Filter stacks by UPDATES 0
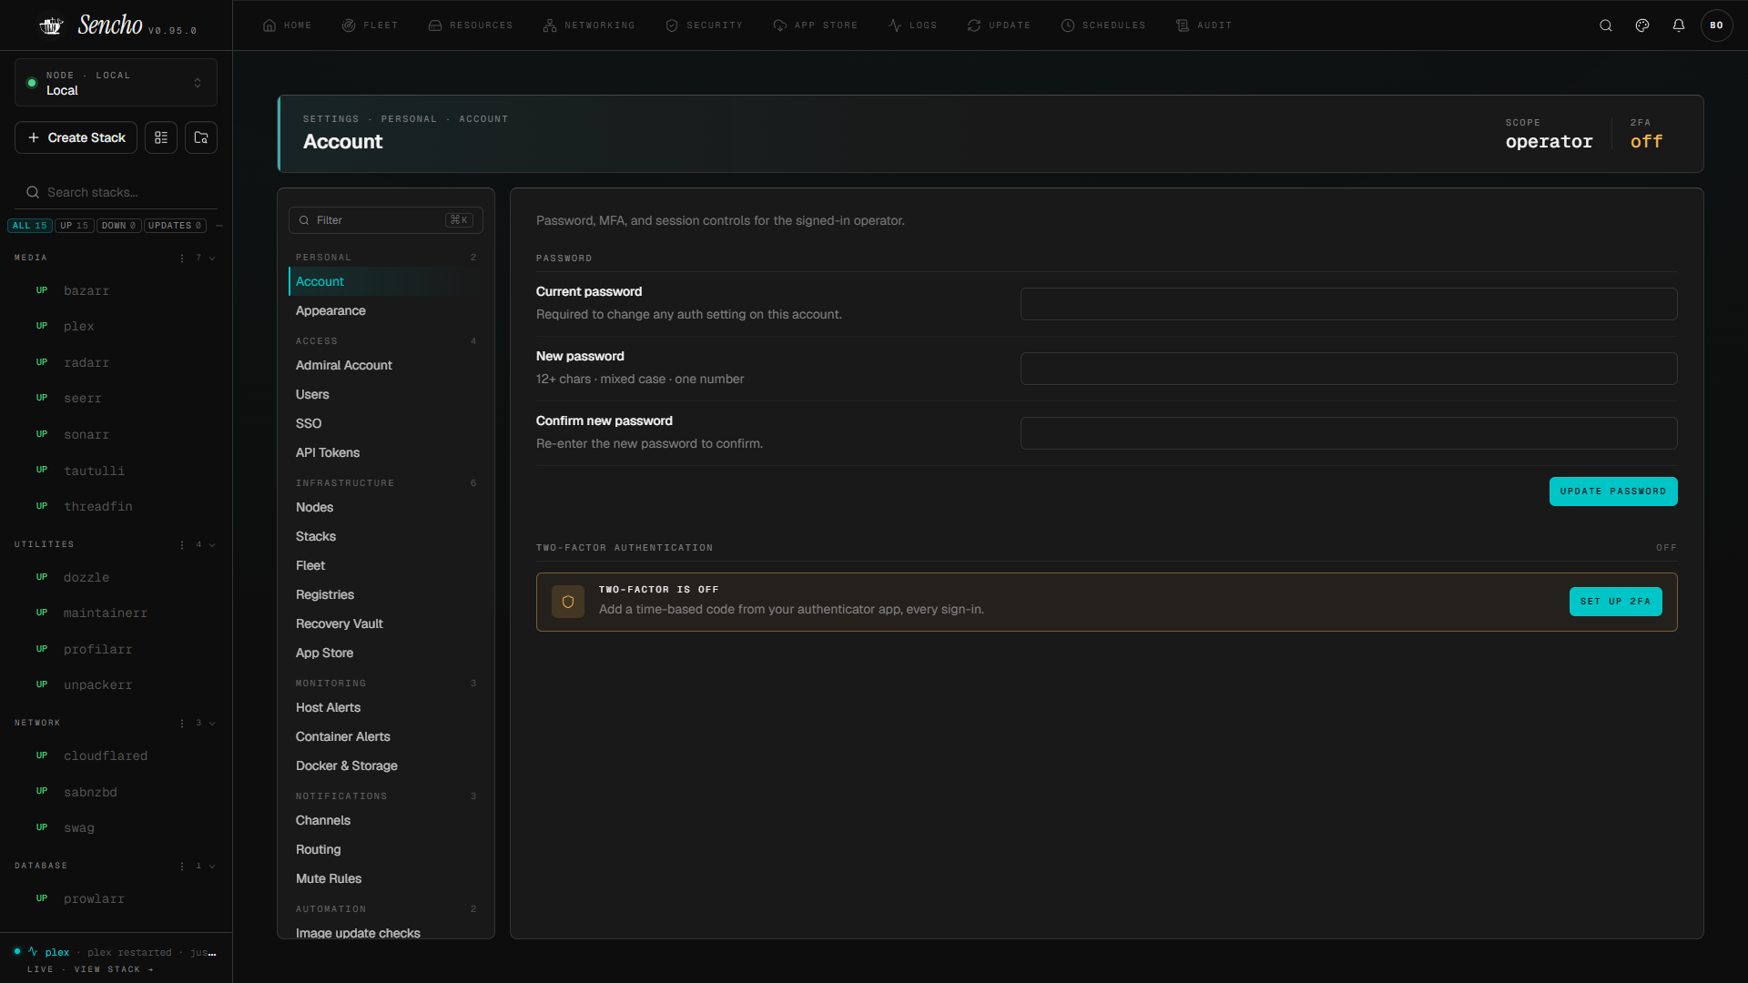The height and width of the screenshot is (983, 1748). click(175, 226)
